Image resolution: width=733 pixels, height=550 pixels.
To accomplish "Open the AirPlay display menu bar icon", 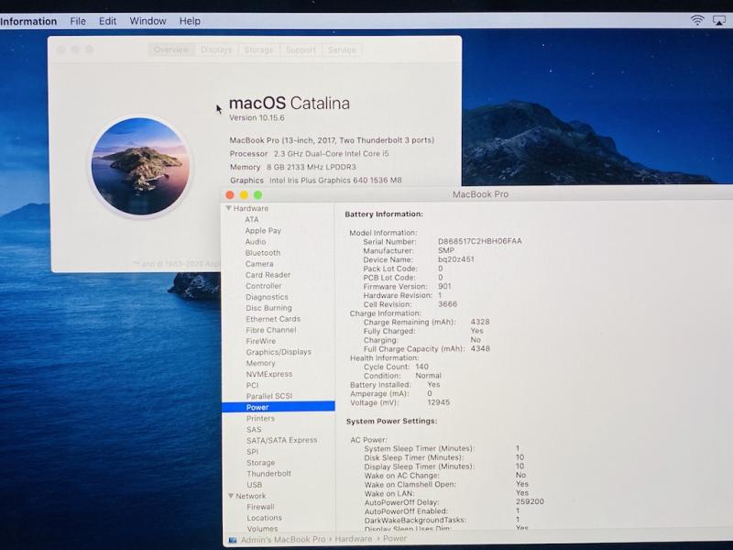I will [719, 20].
